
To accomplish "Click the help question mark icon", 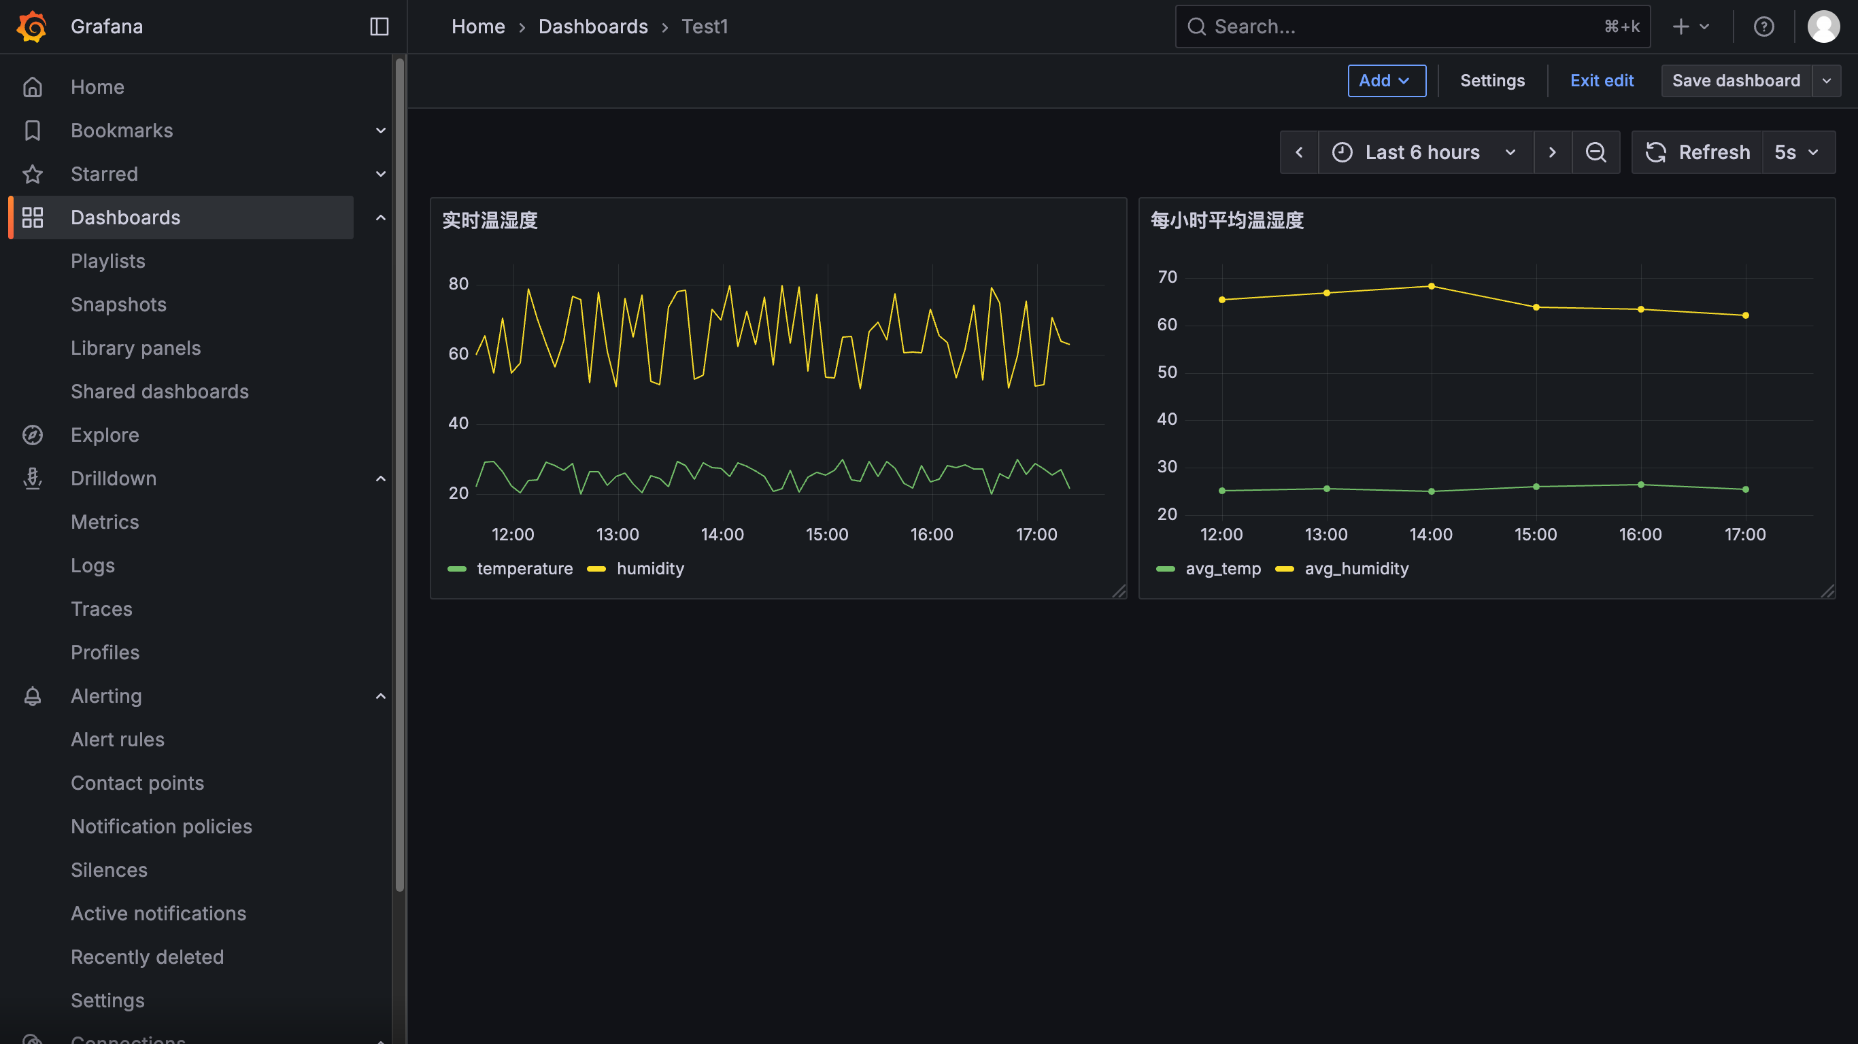I will tap(1763, 27).
